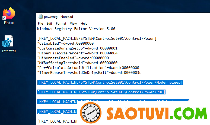The height and width of the screenshot is (125, 210).
Task: Click the highlighted Power\ModernSleep key line
Action: 110,82
